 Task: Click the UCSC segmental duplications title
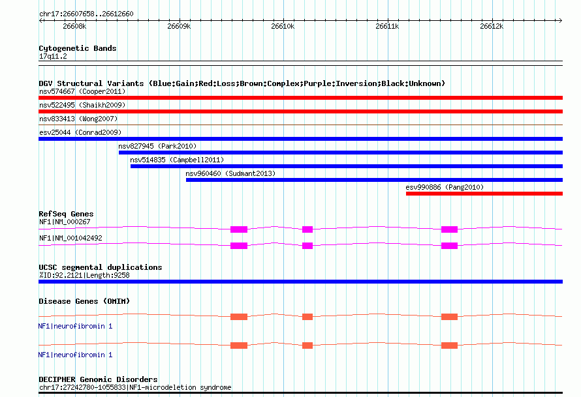(x=101, y=267)
